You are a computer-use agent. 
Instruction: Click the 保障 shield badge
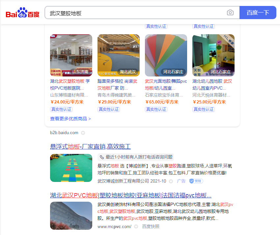point(196,181)
